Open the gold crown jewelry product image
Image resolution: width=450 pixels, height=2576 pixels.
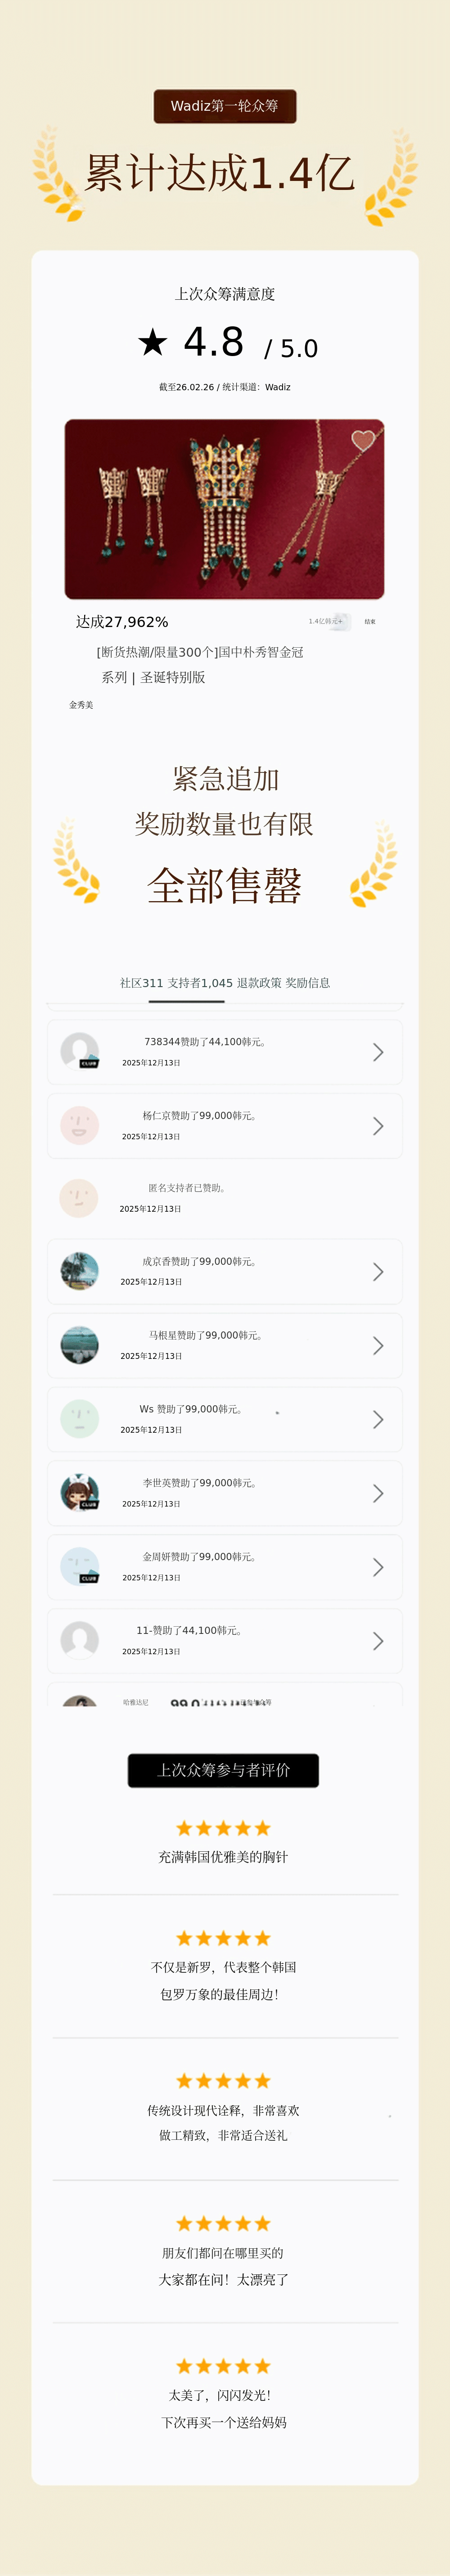[224, 509]
